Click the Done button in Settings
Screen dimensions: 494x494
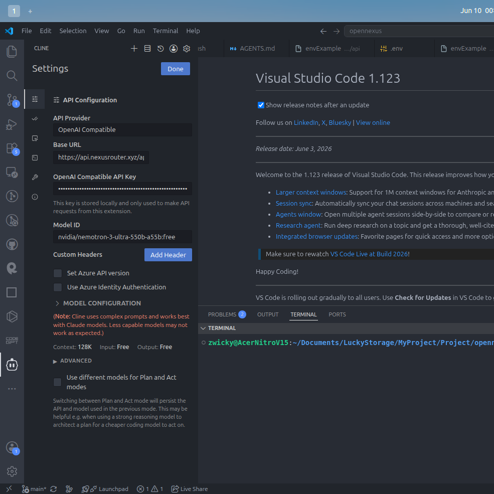(x=176, y=69)
